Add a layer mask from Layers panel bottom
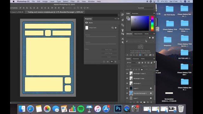 [x=137, y=102]
